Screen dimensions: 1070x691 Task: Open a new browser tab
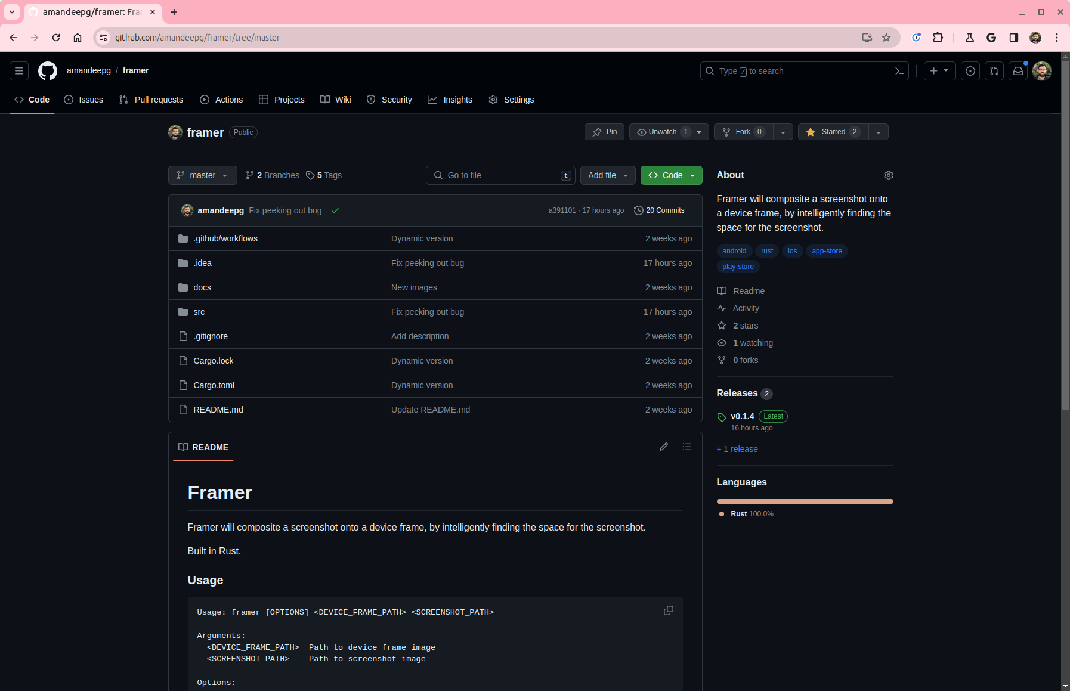(174, 12)
